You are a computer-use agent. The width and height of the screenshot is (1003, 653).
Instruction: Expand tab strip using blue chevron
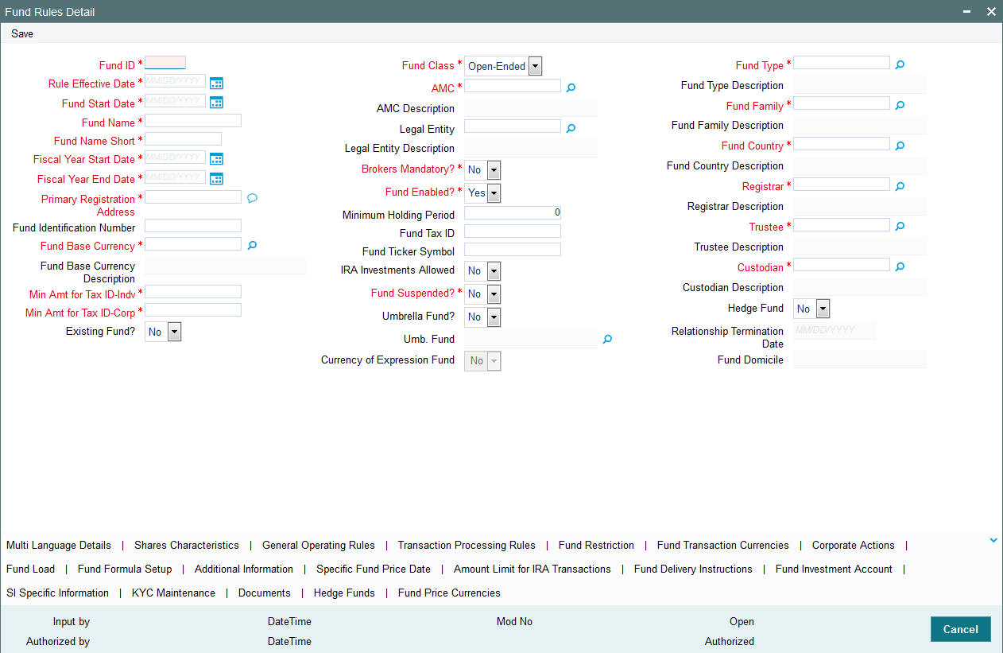click(993, 540)
